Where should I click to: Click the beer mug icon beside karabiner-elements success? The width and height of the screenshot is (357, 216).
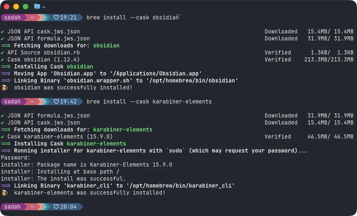tap(4, 193)
